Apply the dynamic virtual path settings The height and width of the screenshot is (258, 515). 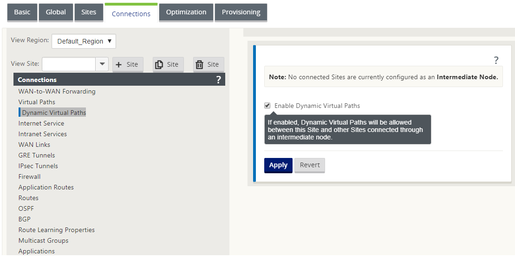click(278, 165)
